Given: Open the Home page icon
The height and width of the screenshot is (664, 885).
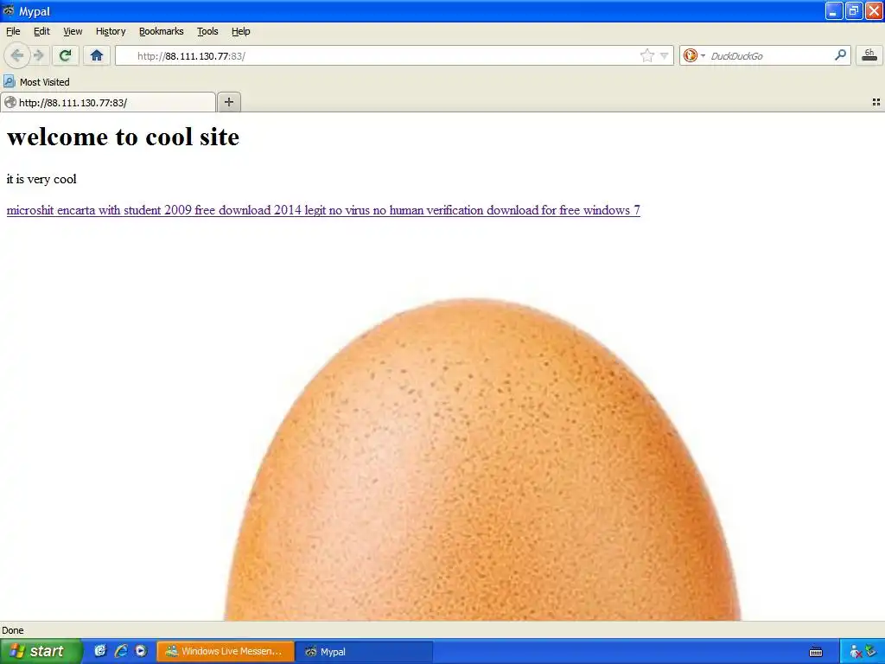Looking at the screenshot, I should click(x=97, y=55).
